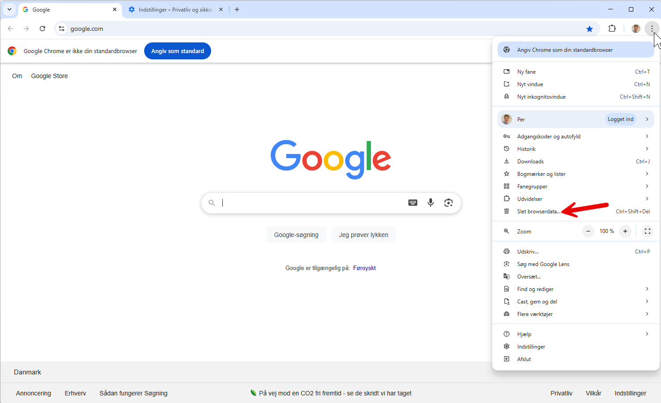The image size is (661, 403).
Task: Select Angiv Chrome som din standardbrowser
Action: click(x=576, y=50)
